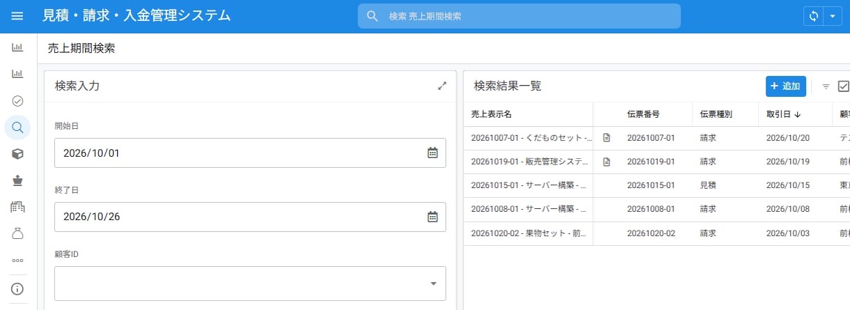Open the three-dots more sidebar icon

(17, 261)
